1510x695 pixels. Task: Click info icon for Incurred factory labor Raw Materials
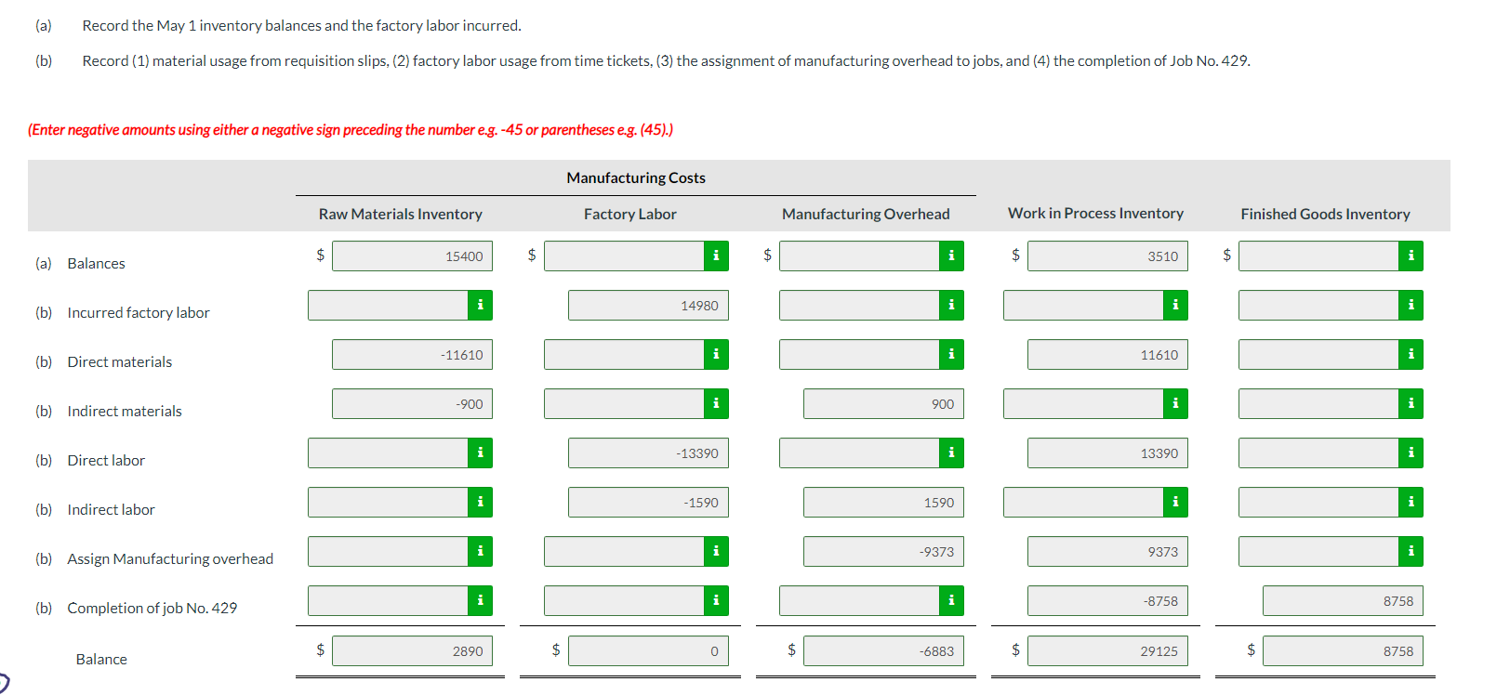coord(480,305)
